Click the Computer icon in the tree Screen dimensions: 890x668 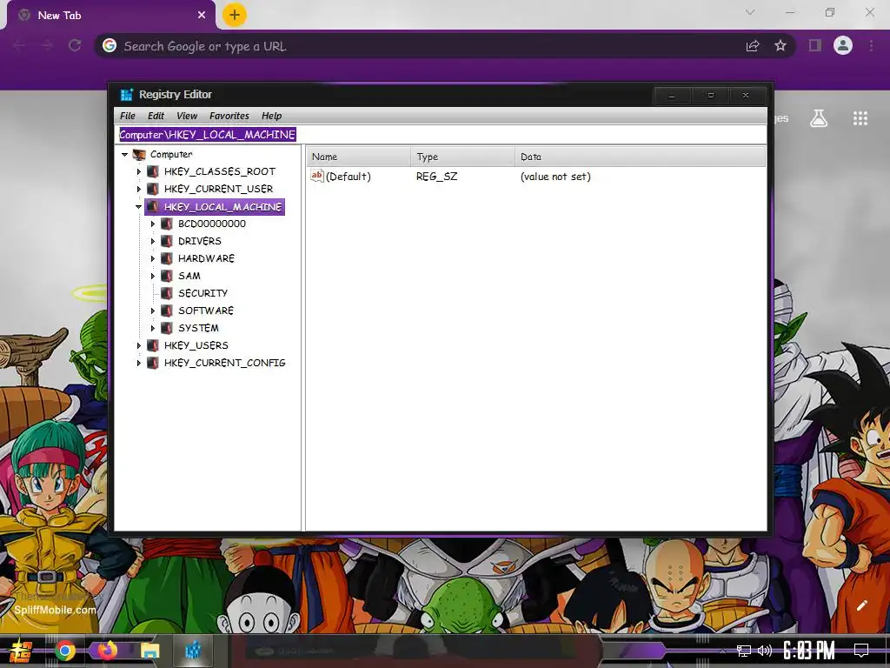pos(139,155)
